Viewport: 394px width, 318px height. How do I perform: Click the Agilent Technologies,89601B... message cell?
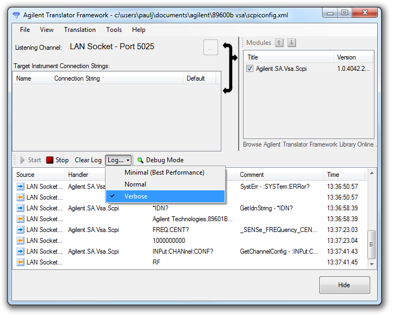click(x=193, y=219)
